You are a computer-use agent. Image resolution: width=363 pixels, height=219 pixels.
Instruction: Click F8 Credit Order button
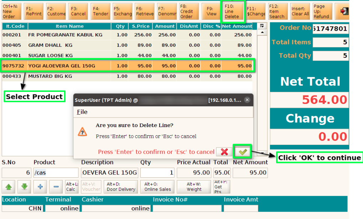tap(189, 11)
